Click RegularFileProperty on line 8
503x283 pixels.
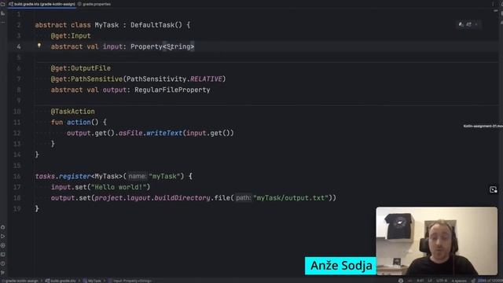pos(172,90)
